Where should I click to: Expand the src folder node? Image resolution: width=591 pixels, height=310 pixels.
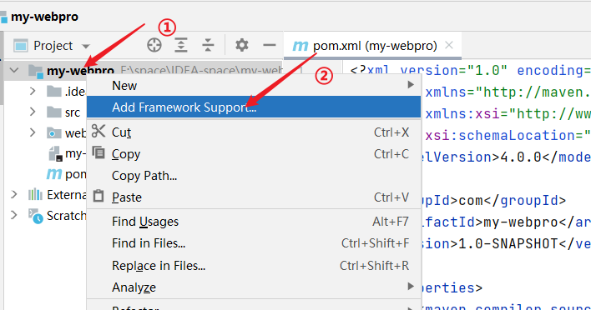(x=33, y=112)
